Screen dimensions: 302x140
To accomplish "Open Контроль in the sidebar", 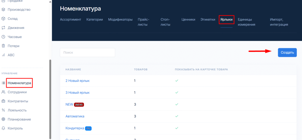I will tap(15, 128).
